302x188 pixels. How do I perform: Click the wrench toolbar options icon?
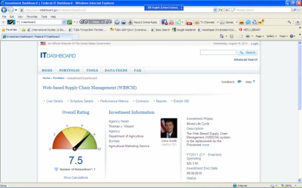tap(289, 22)
